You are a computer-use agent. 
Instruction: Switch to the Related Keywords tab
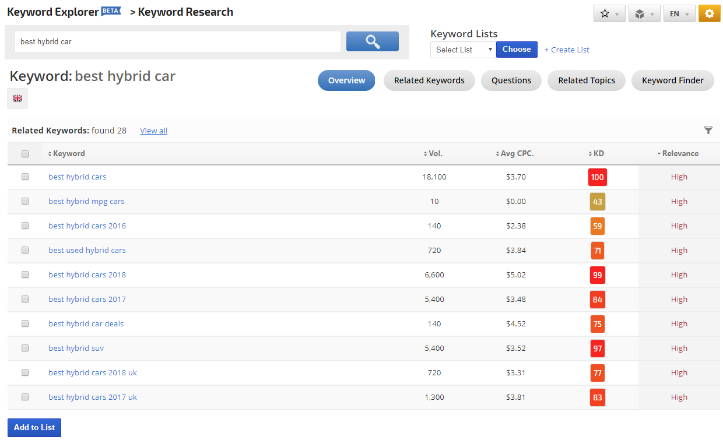(429, 80)
